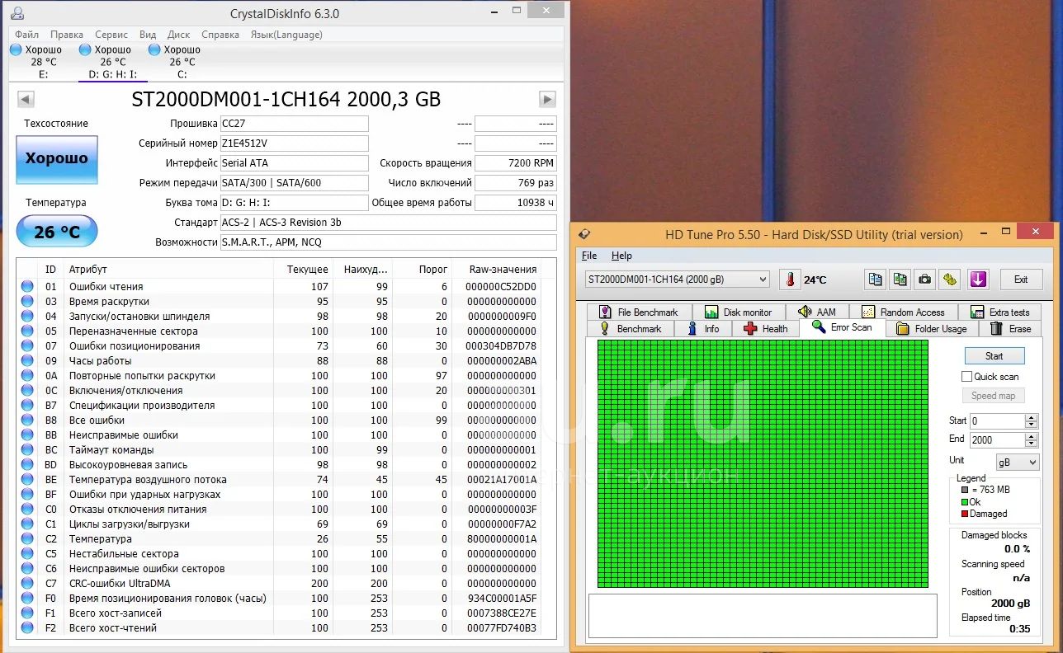This screenshot has height=653, width=1063.
Task: Select the D: G: H: I: disk status orb
Action: click(x=85, y=49)
